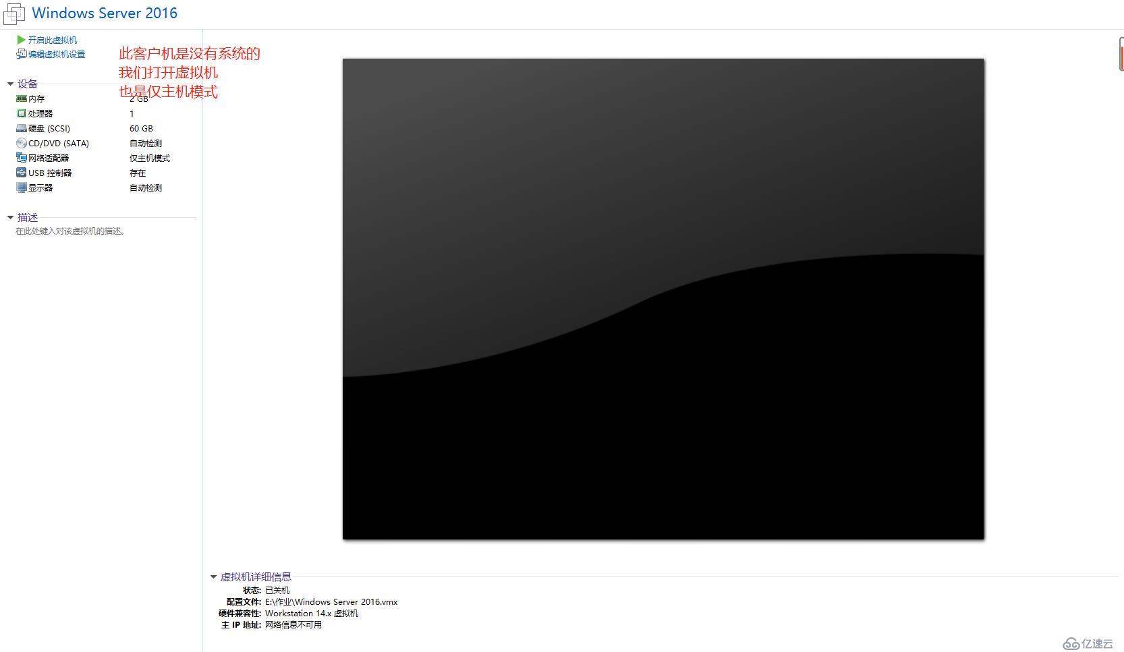Click the 仅主机模式 network adapter value
This screenshot has width=1124, height=652.
pos(150,158)
